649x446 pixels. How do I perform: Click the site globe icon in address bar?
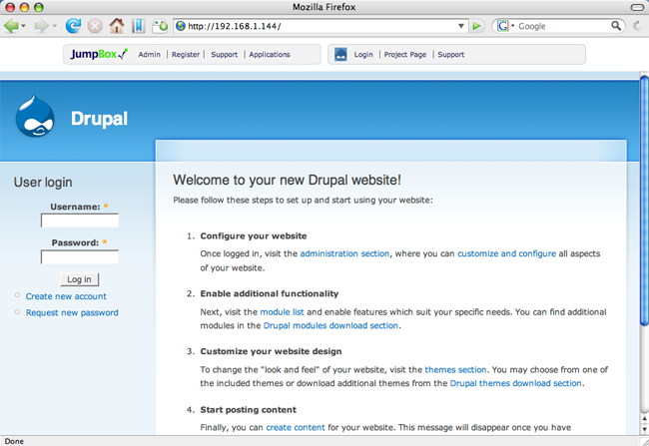(181, 26)
